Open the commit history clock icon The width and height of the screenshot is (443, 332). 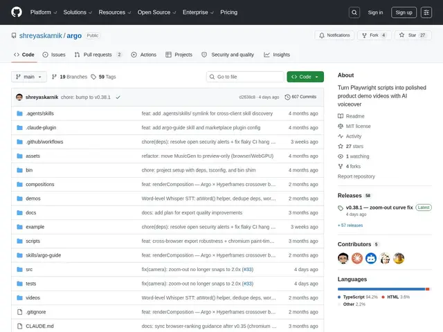point(287,97)
